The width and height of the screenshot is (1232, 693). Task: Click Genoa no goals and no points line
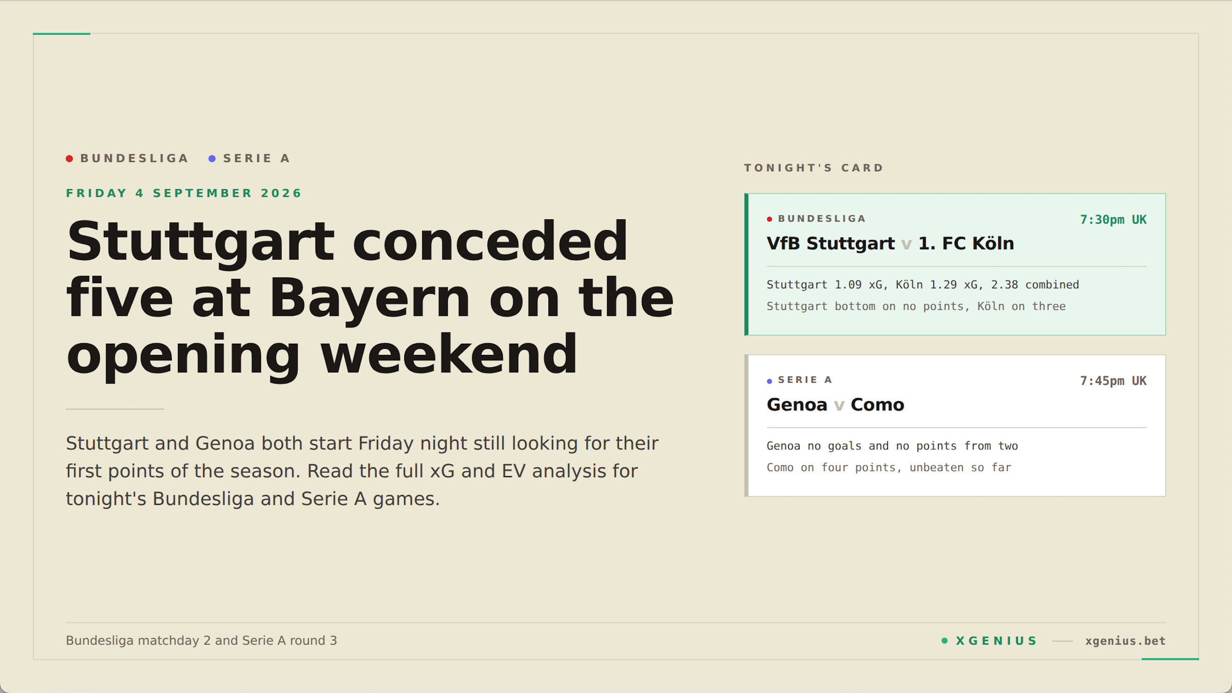[892, 446]
